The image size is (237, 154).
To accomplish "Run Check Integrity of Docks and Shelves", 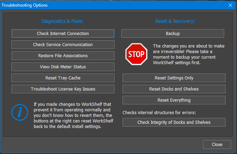I will (x=174, y=122).
